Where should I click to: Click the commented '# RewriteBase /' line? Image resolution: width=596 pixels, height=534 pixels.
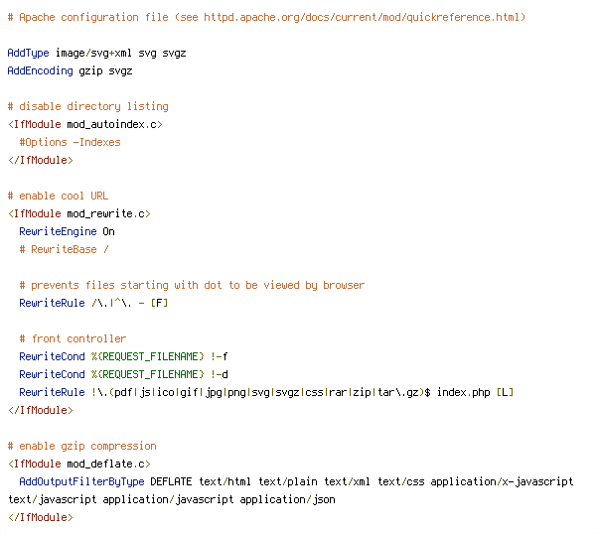click(64, 249)
